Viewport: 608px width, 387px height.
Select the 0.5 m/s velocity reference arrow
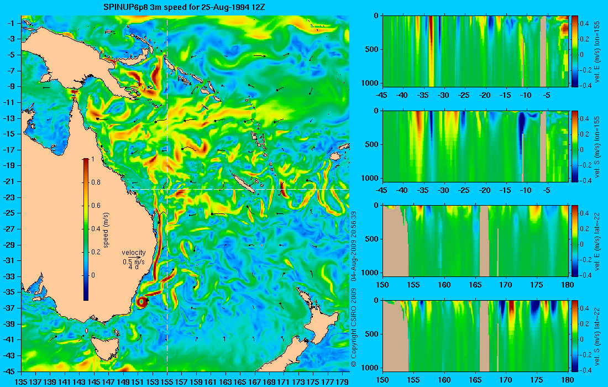[x=134, y=258]
